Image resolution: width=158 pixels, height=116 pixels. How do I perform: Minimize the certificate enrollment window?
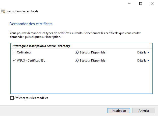point(129,4)
